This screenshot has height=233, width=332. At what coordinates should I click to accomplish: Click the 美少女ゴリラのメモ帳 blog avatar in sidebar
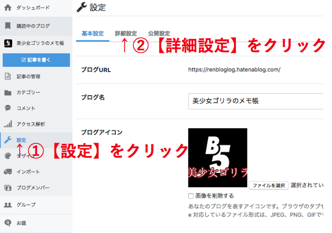tap(8, 43)
